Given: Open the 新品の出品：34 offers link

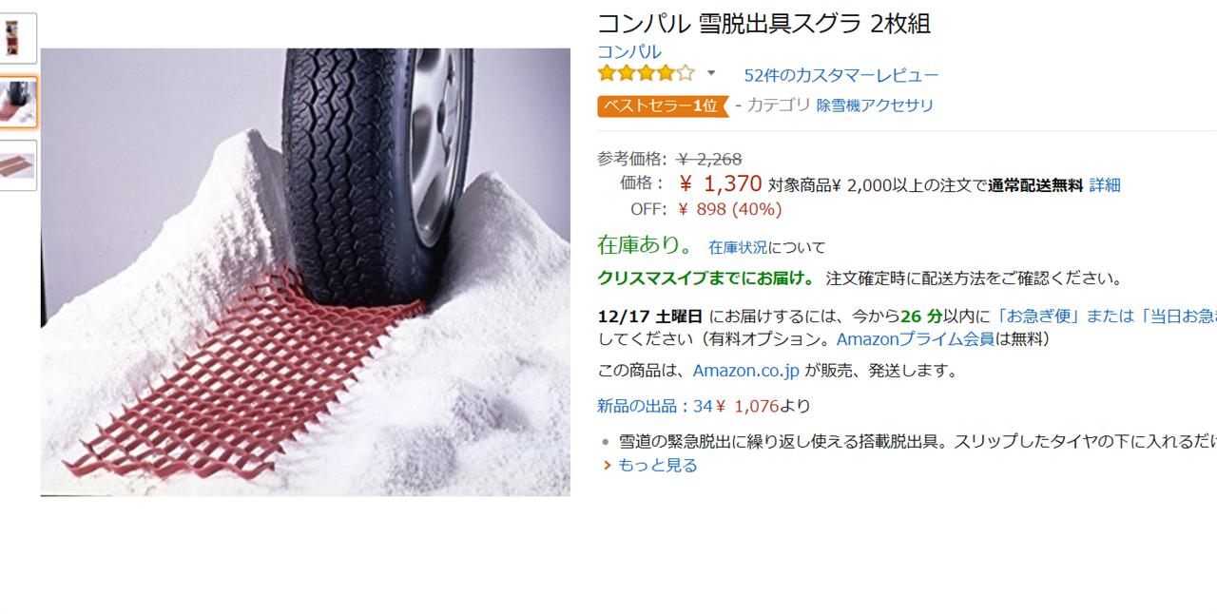Looking at the screenshot, I should (654, 406).
